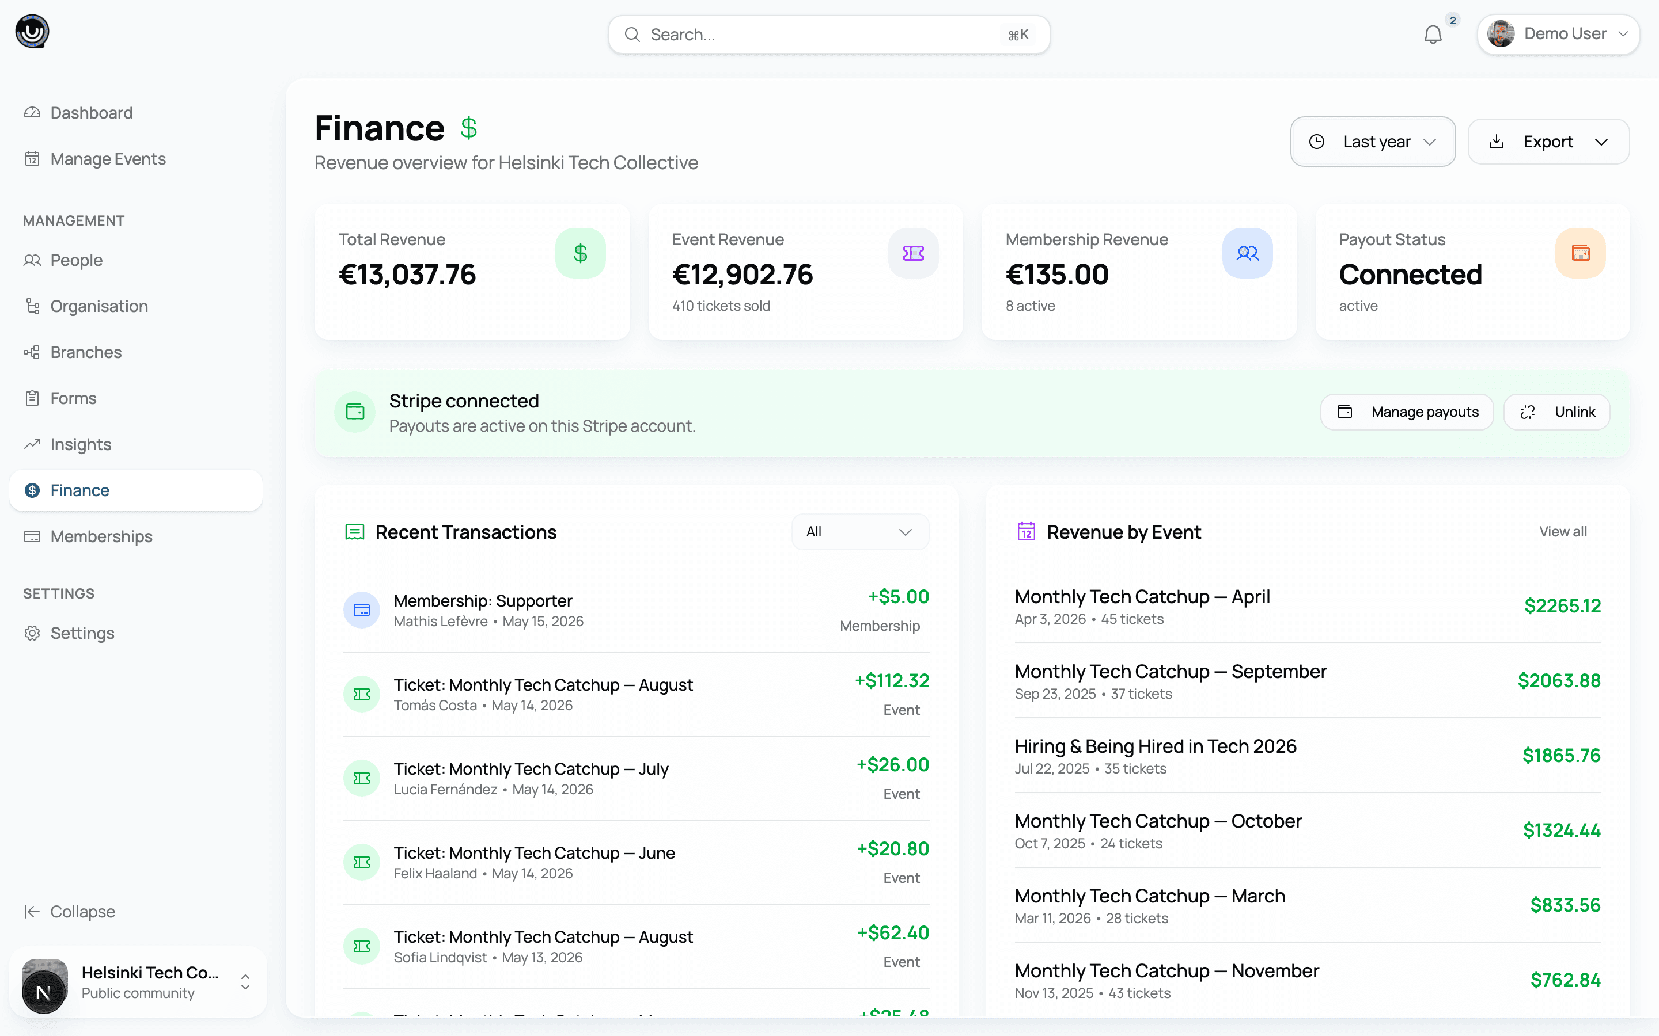This screenshot has width=1659, height=1036.
Task: Click ticket icon for Lucia Fernández transaction
Action: (361, 778)
